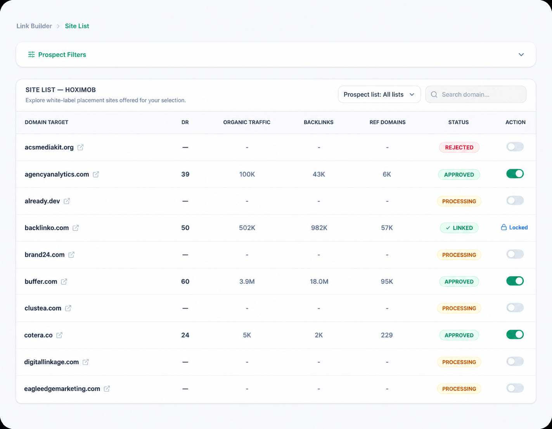
Task: Click the lock icon in backlinko.com row
Action: [x=504, y=227]
